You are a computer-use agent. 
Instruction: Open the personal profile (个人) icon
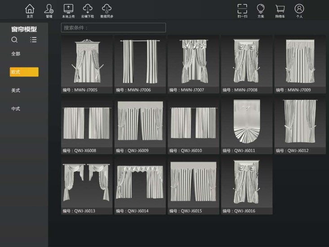pyautogui.click(x=299, y=9)
